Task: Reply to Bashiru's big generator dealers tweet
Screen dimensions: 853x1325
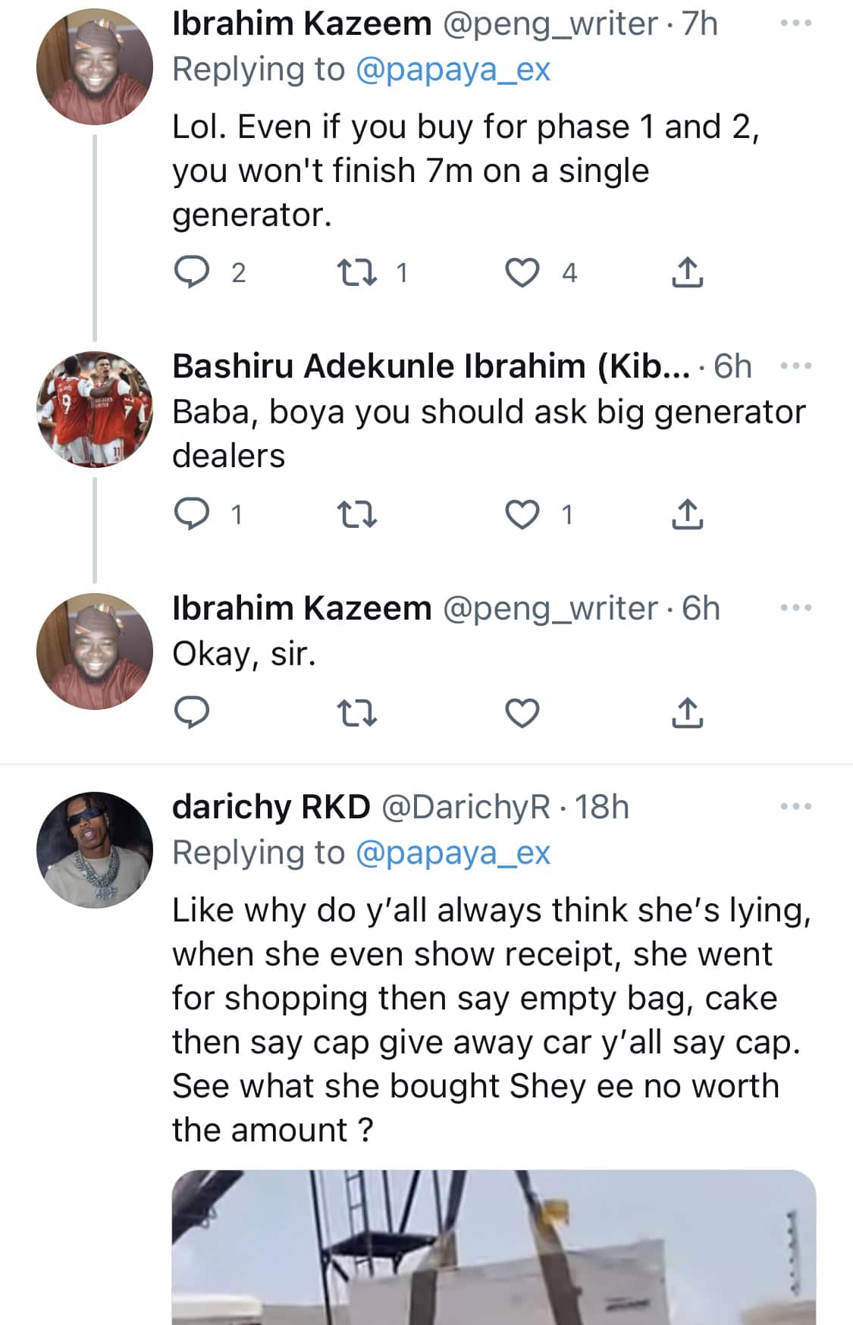Action: (x=192, y=515)
